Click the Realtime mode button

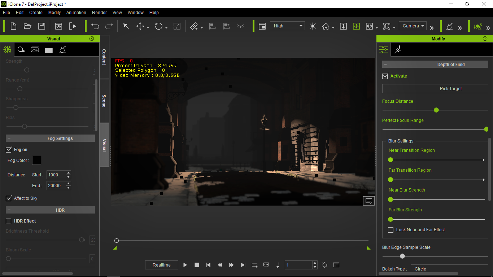161,265
